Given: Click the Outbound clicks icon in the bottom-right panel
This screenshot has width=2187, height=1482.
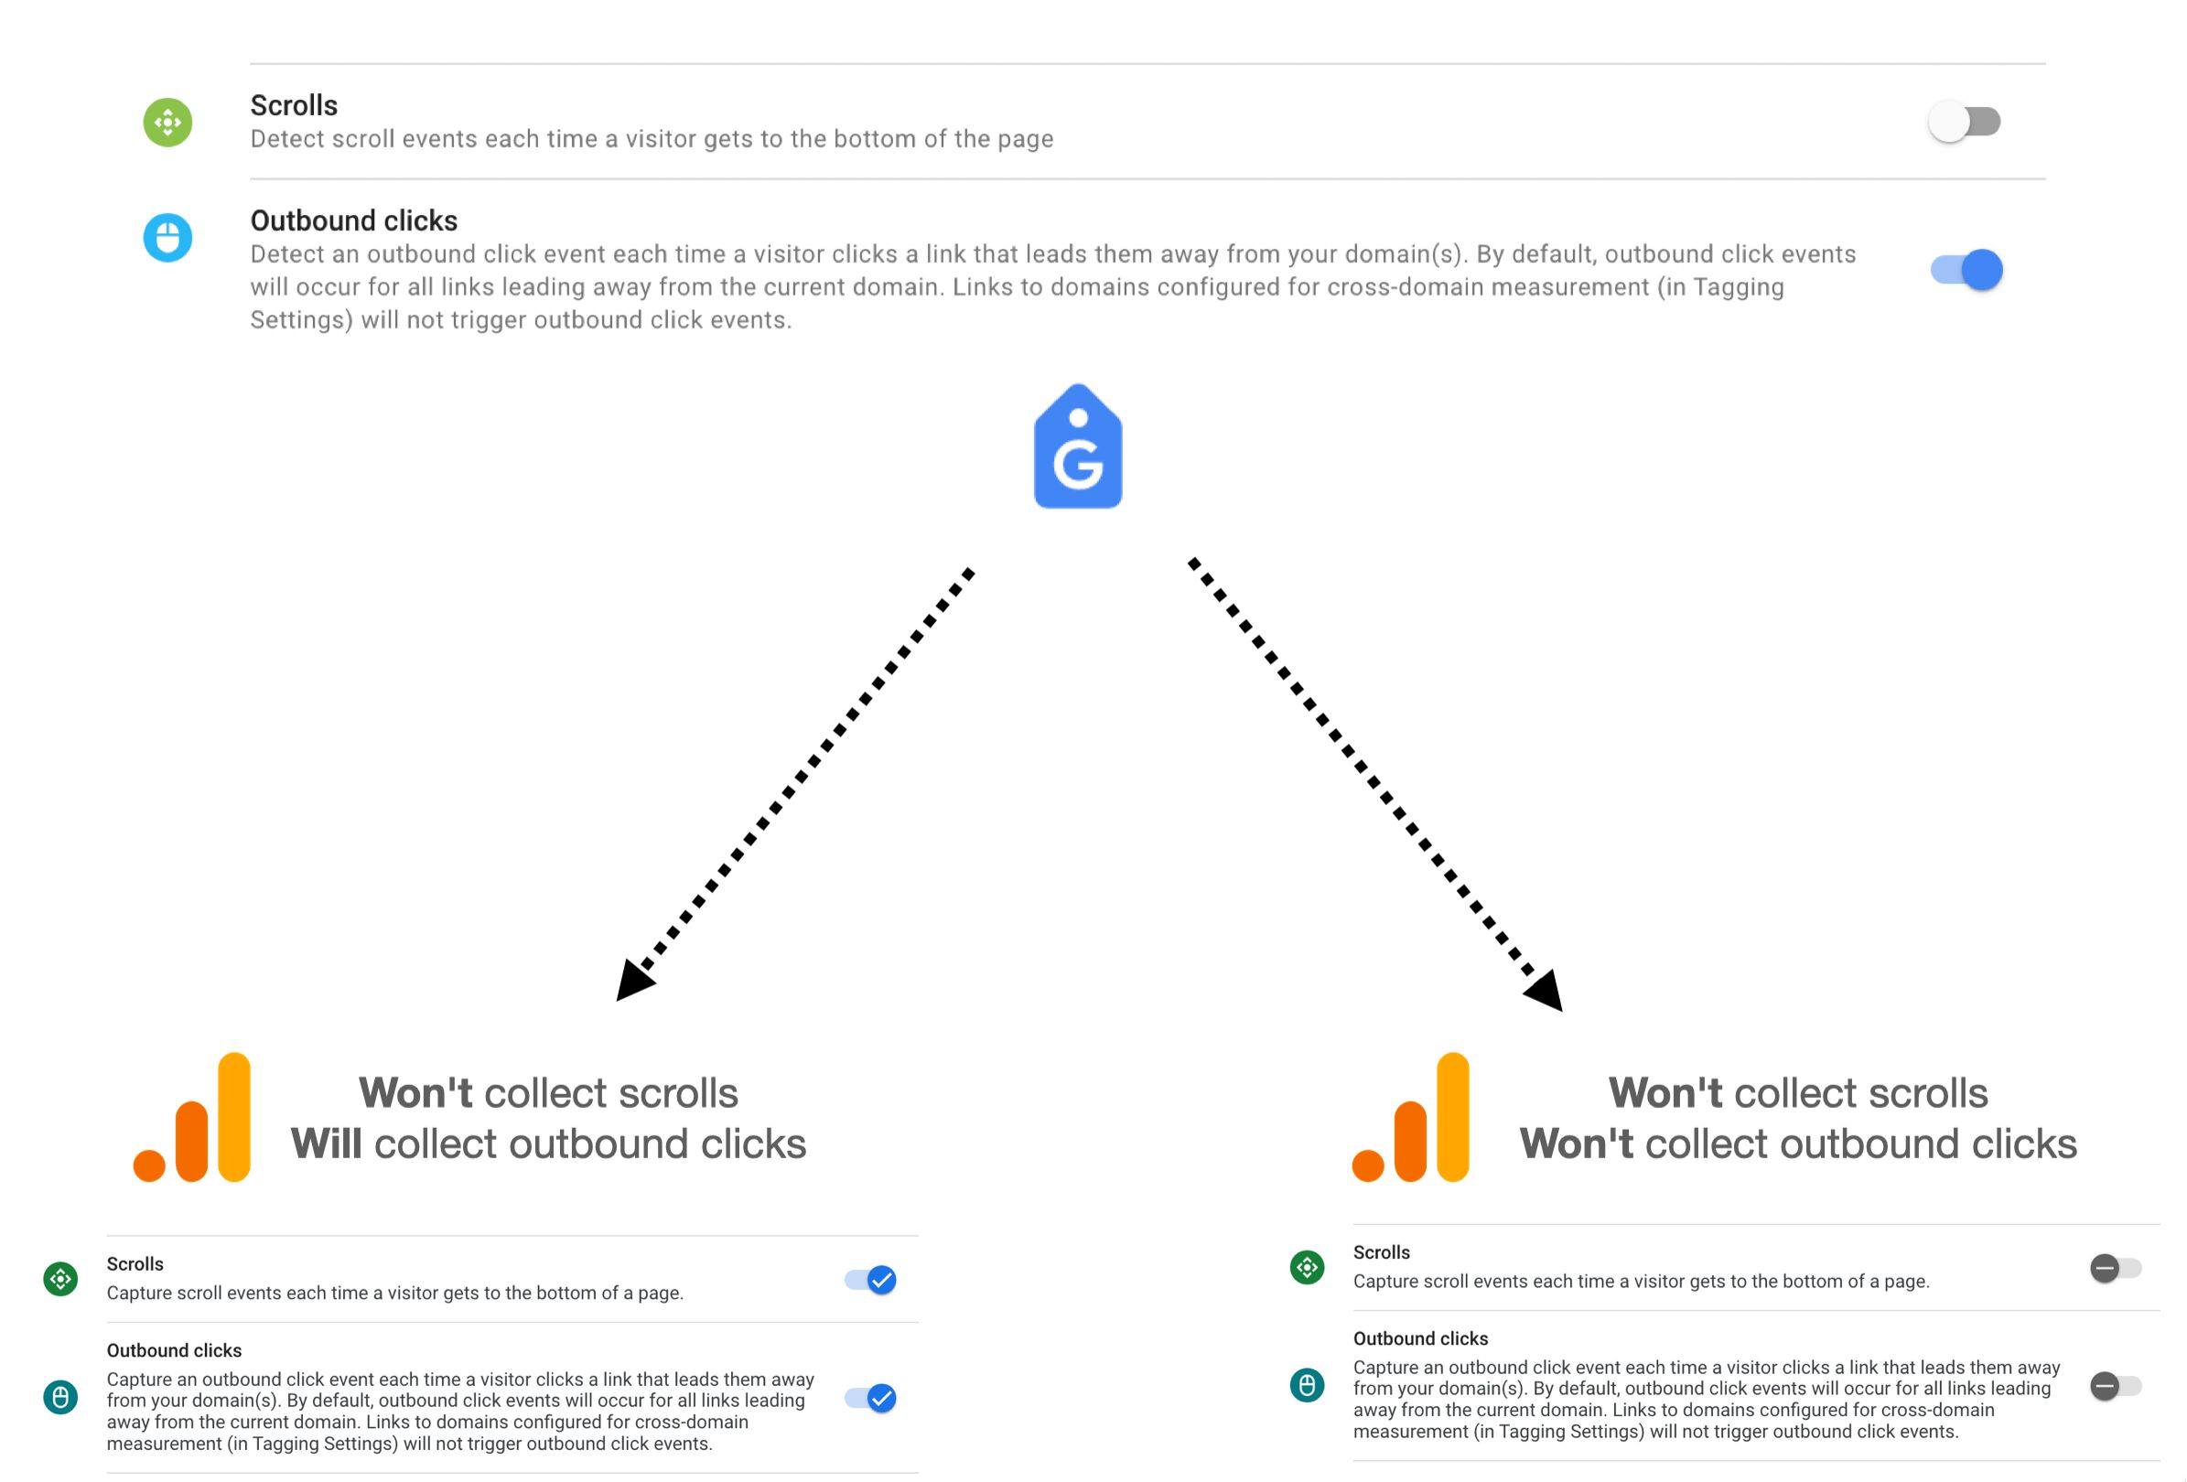Looking at the screenshot, I should [x=1307, y=1385].
